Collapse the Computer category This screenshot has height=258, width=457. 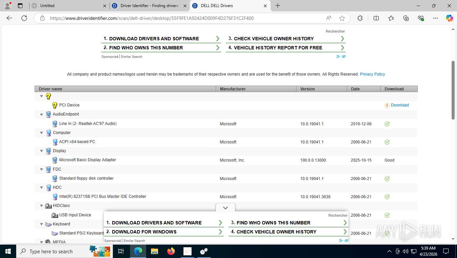click(42, 133)
